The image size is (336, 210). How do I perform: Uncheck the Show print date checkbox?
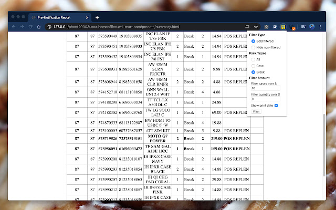pyautogui.click(x=276, y=106)
